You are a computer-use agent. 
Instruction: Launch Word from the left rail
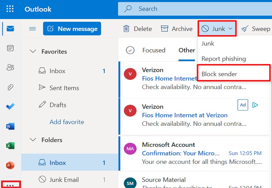[x=10, y=126]
